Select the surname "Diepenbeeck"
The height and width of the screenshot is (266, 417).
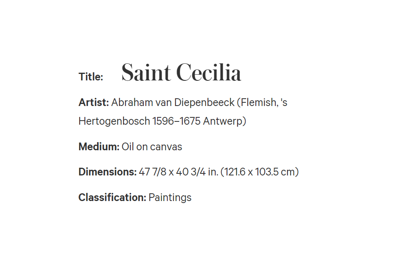click(x=204, y=102)
